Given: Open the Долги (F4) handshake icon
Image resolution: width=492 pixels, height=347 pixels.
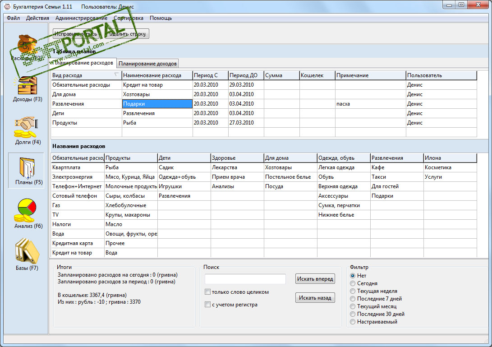Looking at the screenshot, I should coord(26,127).
